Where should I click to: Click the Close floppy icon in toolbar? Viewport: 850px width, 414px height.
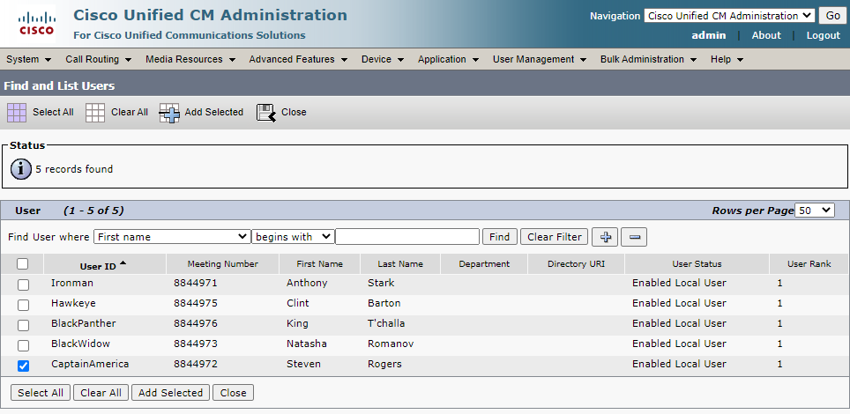click(265, 113)
